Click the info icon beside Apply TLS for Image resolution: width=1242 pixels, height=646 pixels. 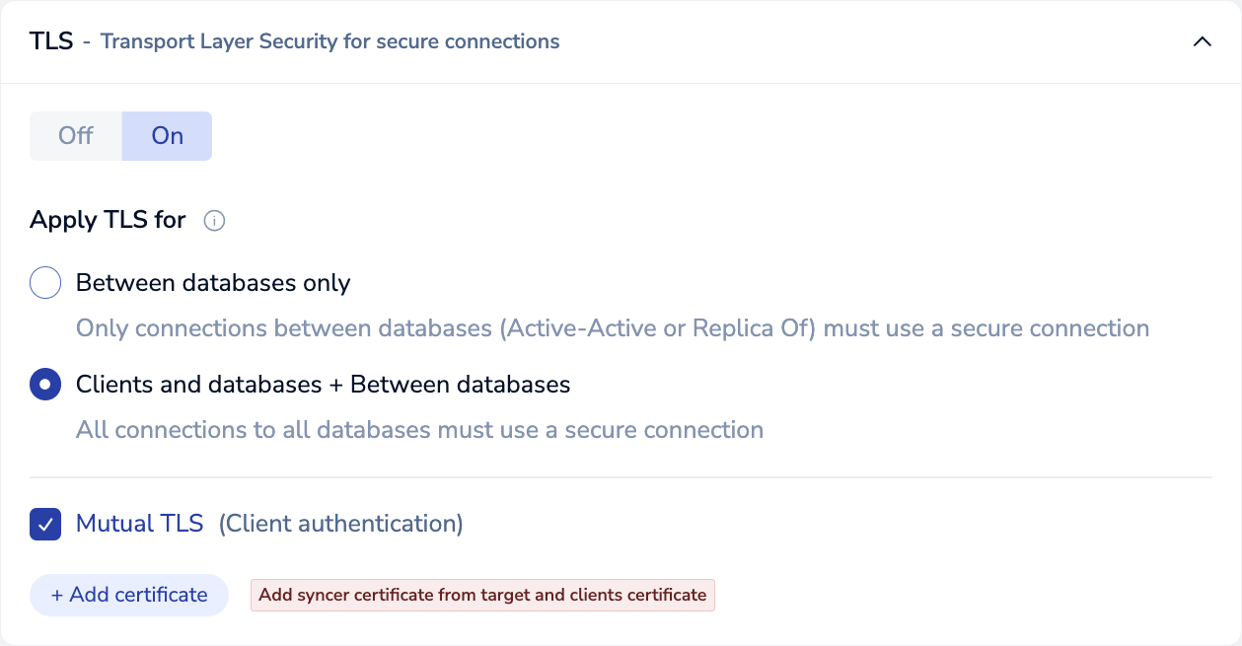coord(214,221)
